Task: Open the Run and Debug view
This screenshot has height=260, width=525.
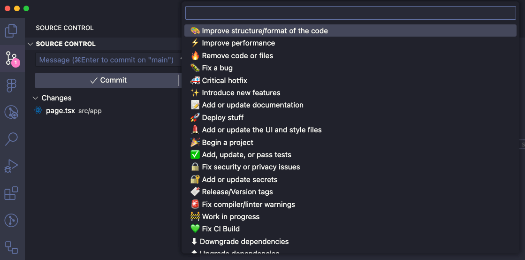Action: click(x=11, y=166)
